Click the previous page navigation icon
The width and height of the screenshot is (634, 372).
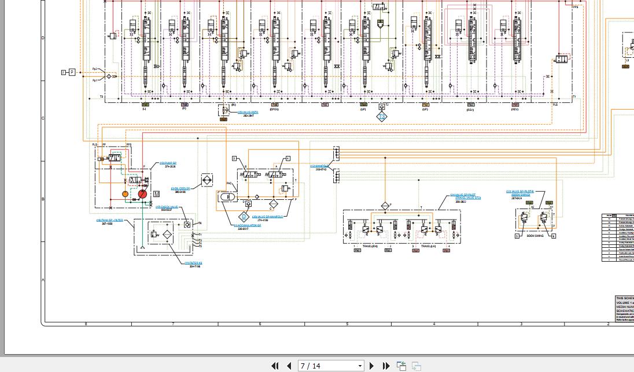click(x=289, y=366)
